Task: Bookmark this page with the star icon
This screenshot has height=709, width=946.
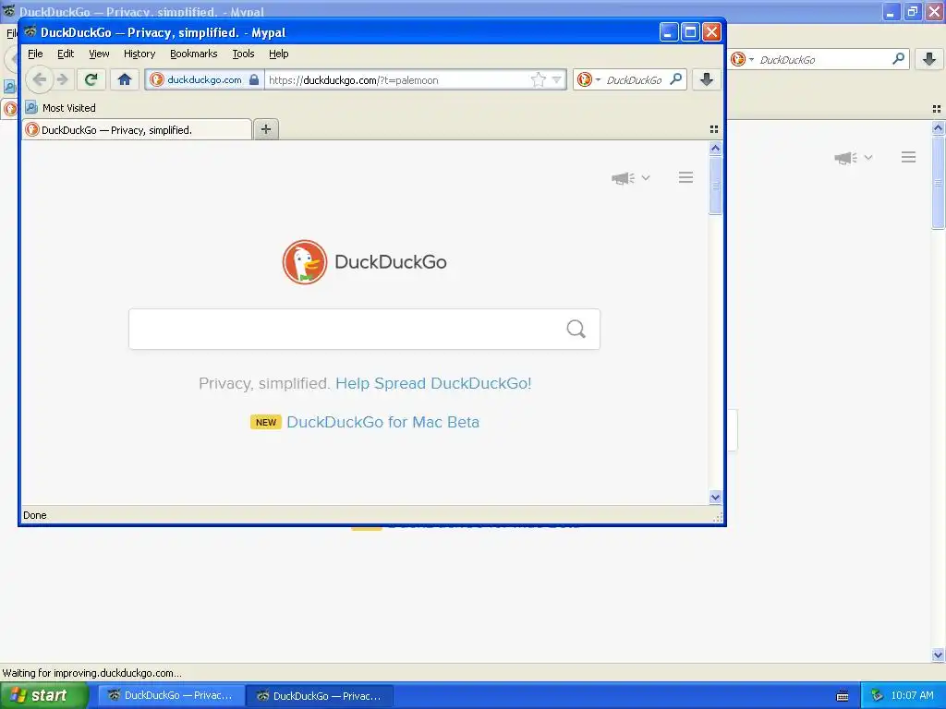Action: [x=539, y=79]
